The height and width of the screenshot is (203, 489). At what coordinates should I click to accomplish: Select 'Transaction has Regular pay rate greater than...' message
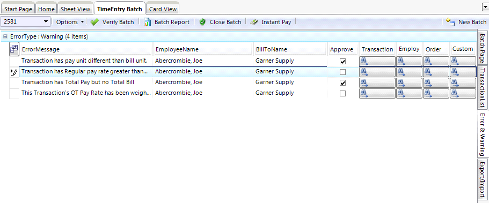pos(84,71)
